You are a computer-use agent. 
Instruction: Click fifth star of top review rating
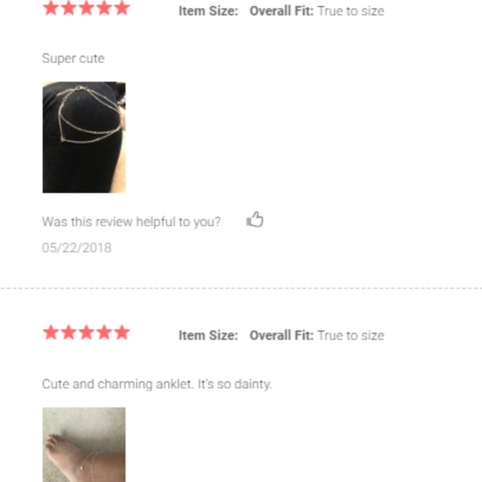point(122,8)
